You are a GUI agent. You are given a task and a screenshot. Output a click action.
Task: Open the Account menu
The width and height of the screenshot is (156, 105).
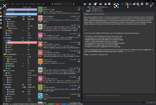tap(17, 4)
